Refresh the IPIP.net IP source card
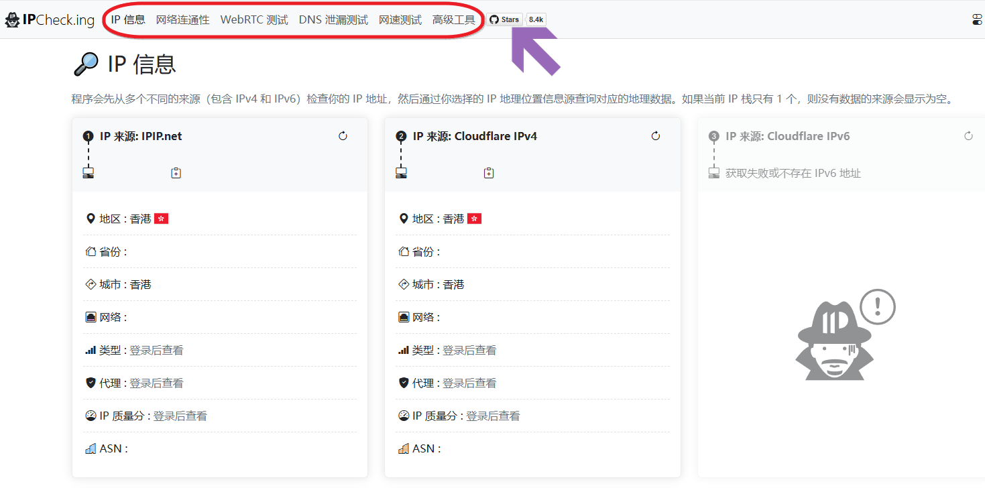The height and width of the screenshot is (488, 985). point(343,136)
